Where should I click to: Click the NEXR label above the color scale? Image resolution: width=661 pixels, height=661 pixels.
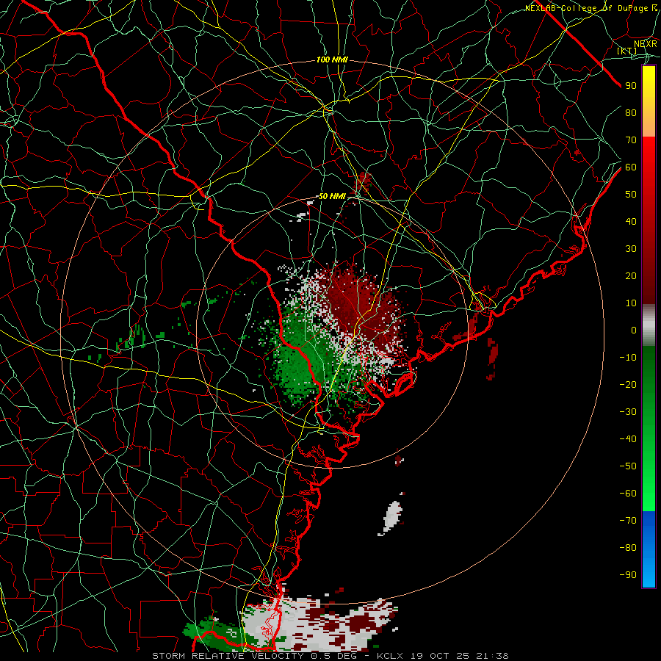(645, 43)
